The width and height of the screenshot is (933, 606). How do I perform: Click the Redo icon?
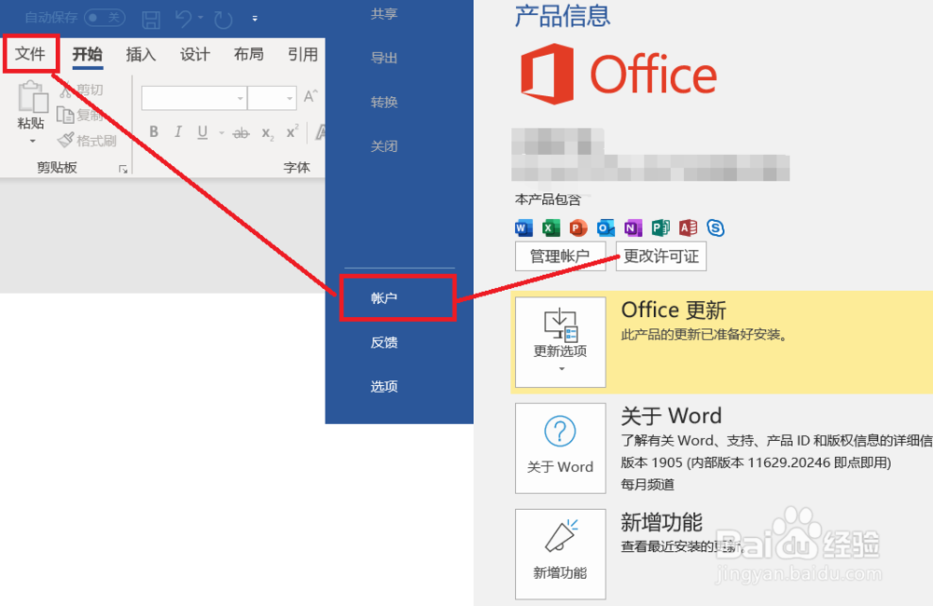click(x=223, y=20)
